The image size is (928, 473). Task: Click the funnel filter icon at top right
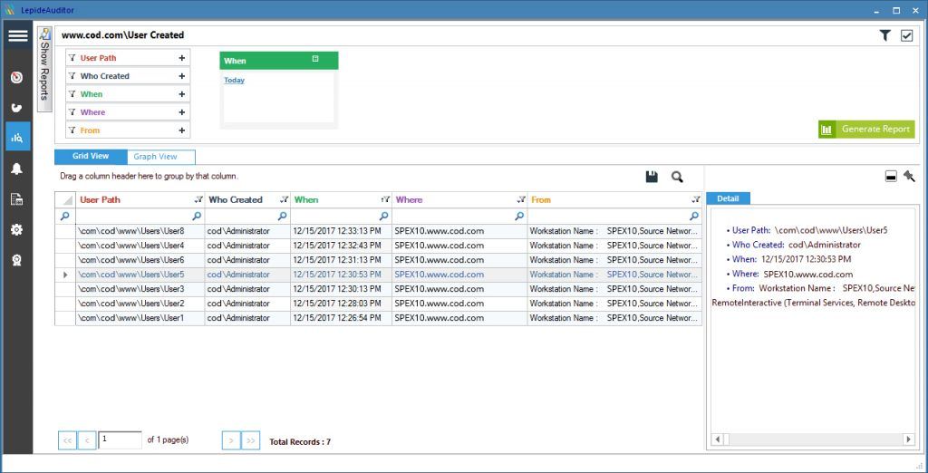point(884,35)
